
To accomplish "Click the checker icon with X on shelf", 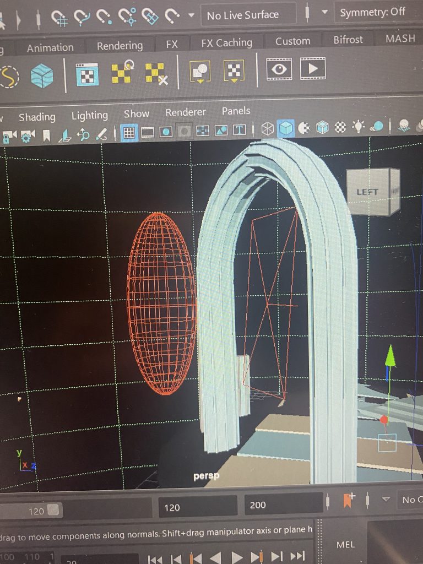I will coord(156,74).
